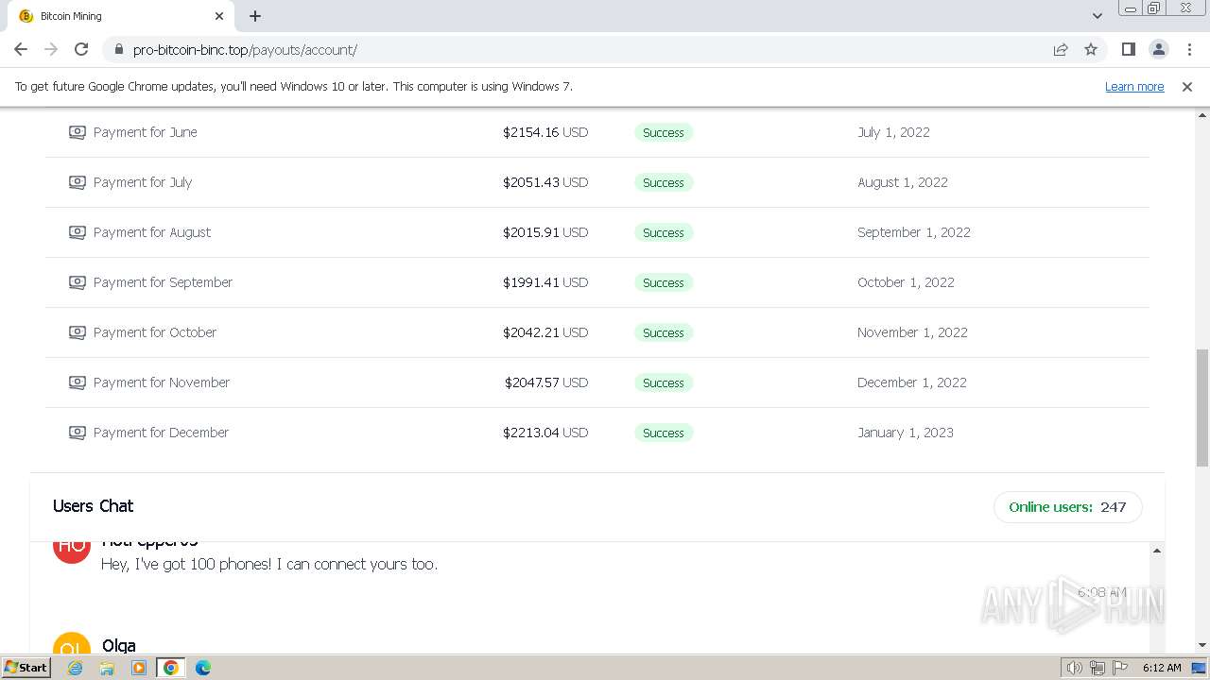The image size is (1210, 680).
Task: Select the $2051.43 USD amount
Action: [x=545, y=182]
